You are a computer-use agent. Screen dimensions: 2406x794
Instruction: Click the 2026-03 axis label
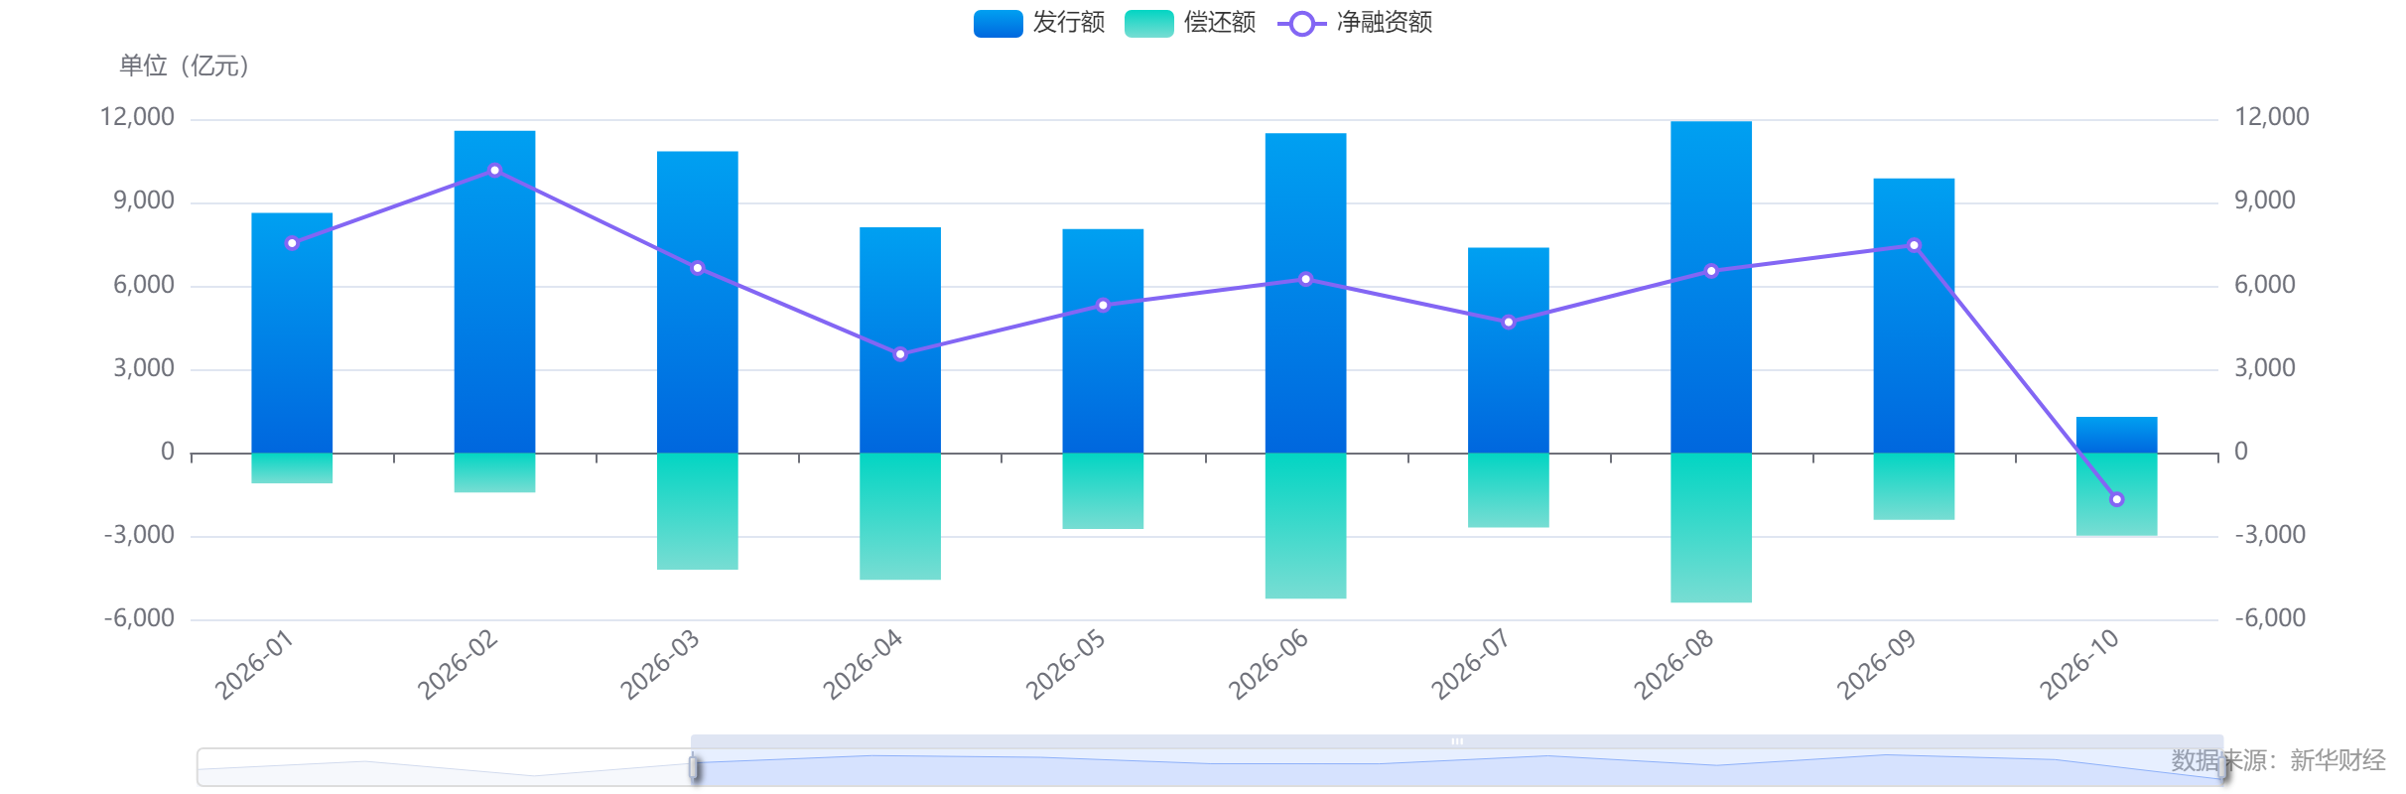[659, 665]
